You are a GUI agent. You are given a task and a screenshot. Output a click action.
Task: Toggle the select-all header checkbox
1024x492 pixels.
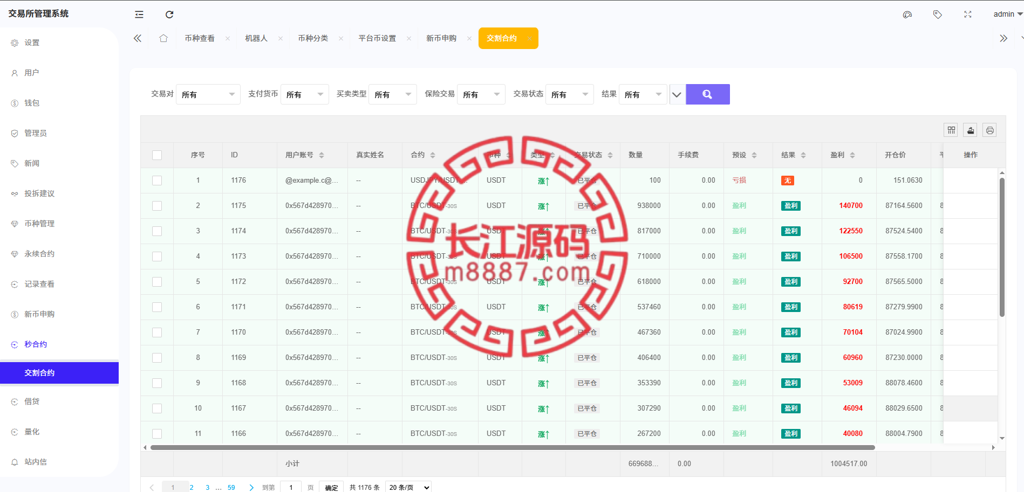click(157, 155)
